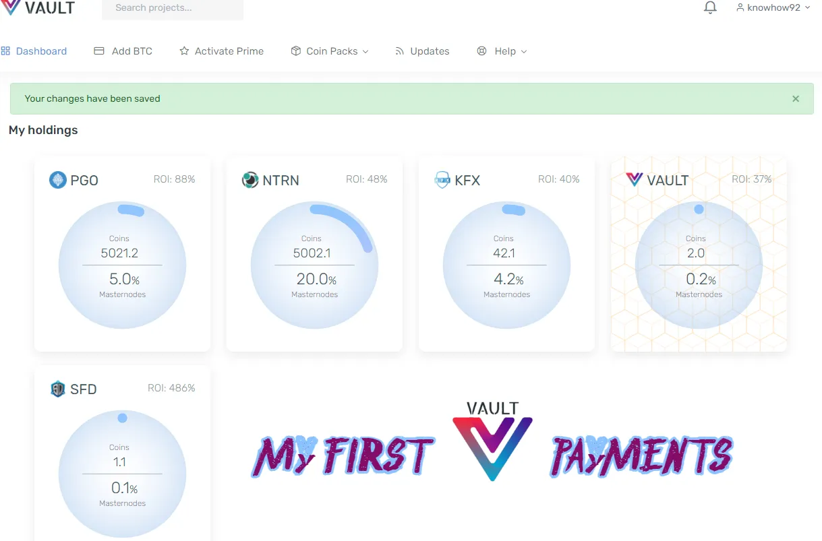The image size is (822, 541).
Task: Click the PGO card title
Action: point(84,181)
